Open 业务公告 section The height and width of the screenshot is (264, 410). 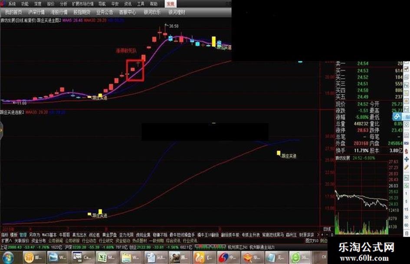[105, 12]
